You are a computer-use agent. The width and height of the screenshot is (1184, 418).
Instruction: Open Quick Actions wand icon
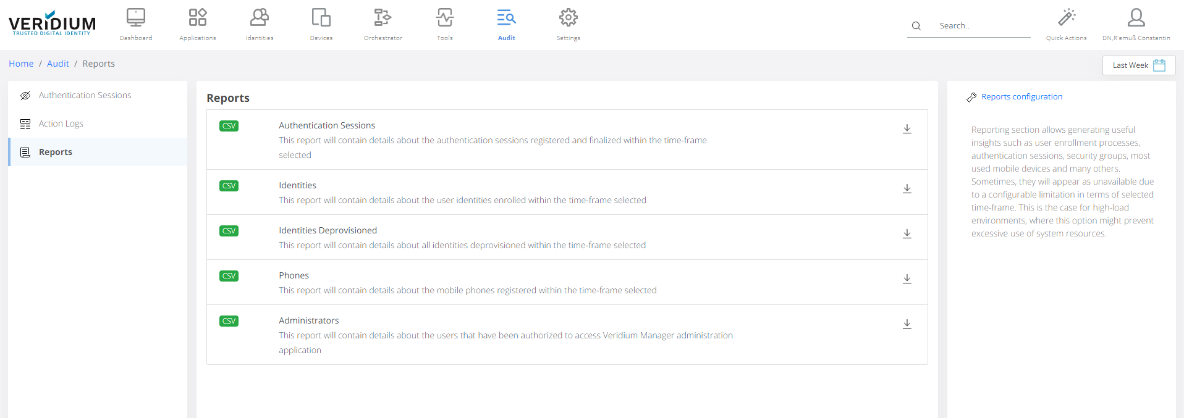[1067, 19]
